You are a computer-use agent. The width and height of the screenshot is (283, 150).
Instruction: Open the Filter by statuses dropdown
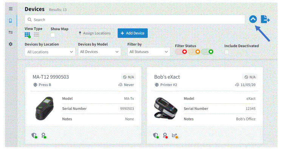[x=149, y=52]
